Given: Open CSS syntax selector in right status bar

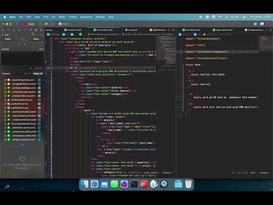Looking at the screenshot, I should click(x=253, y=173).
